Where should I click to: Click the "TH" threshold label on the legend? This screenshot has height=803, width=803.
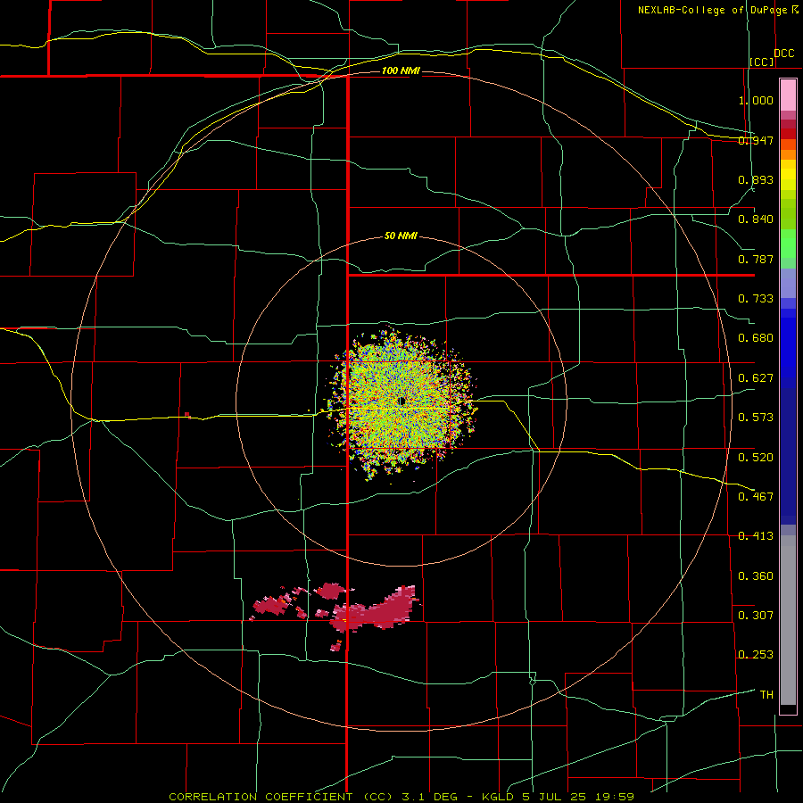coord(766,695)
